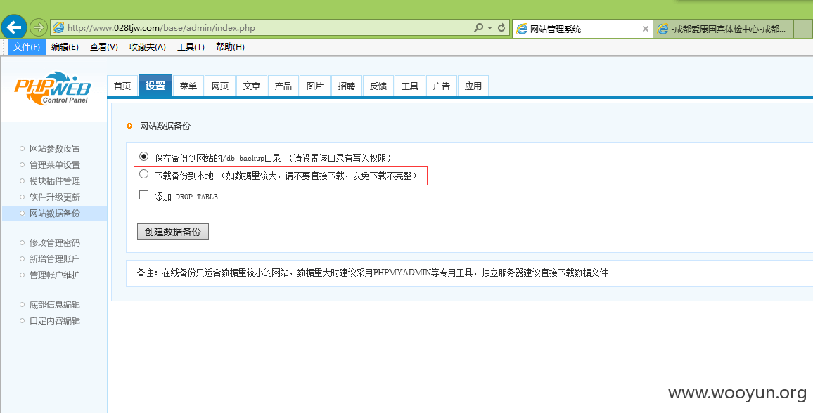This screenshot has height=413, width=813.
Task: Open the 收藏夹(A) menu
Action: [x=148, y=46]
